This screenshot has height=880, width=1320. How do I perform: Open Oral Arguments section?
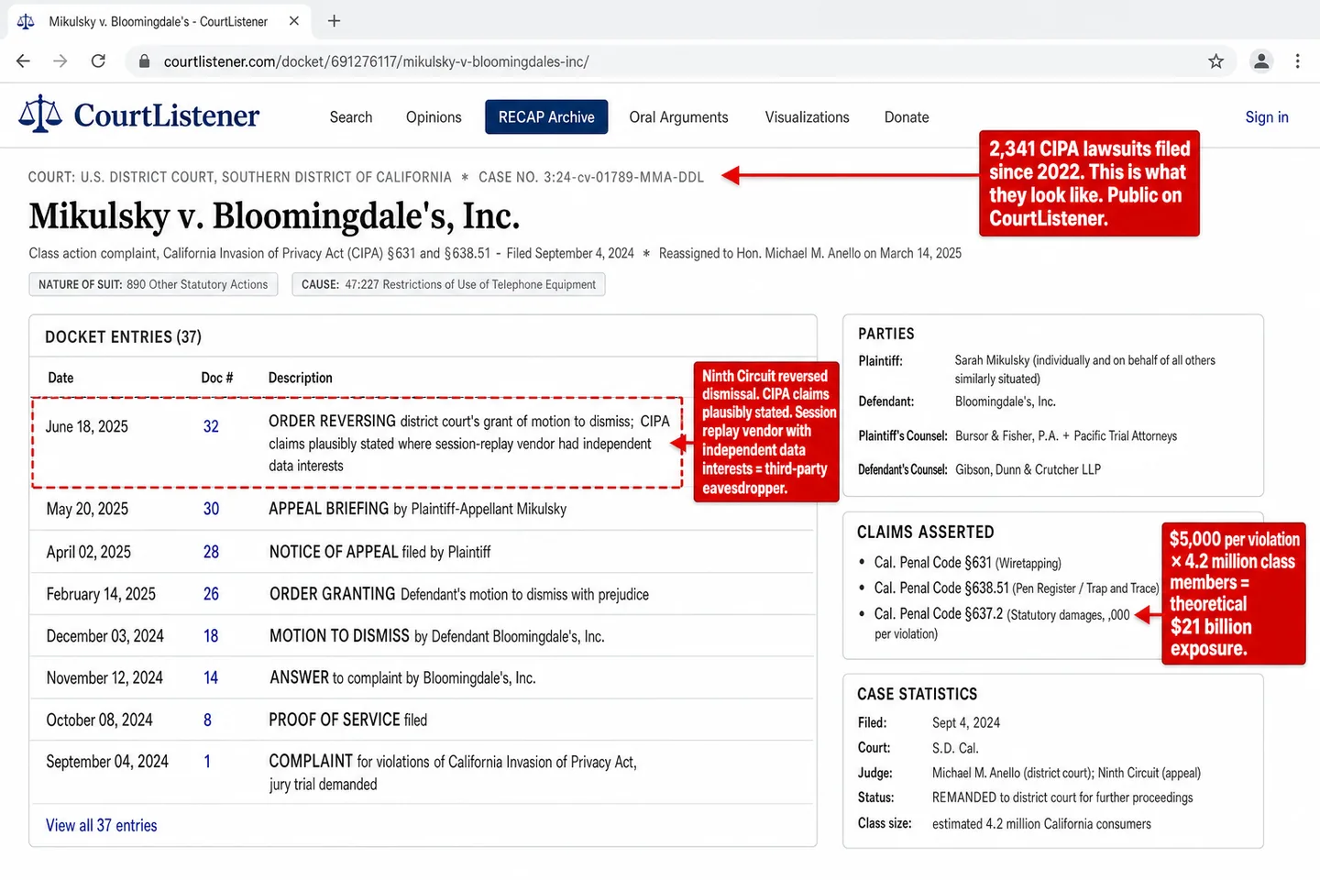tap(678, 117)
